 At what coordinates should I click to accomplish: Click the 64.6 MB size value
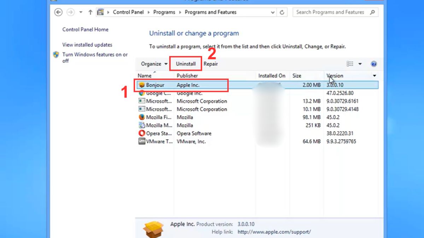tap(312, 142)
